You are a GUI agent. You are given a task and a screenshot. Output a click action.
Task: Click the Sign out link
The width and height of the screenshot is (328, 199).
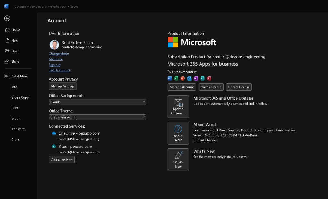54,65
